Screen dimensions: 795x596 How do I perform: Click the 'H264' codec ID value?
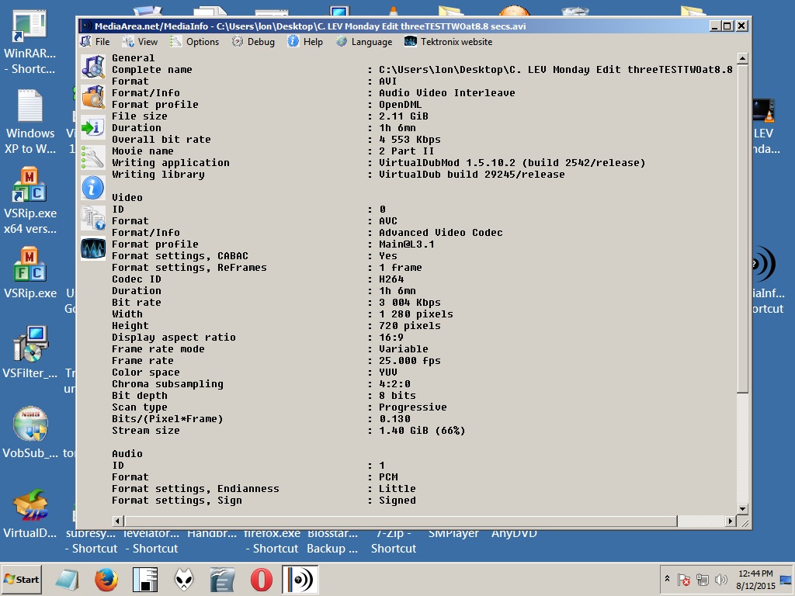point(391,279)
